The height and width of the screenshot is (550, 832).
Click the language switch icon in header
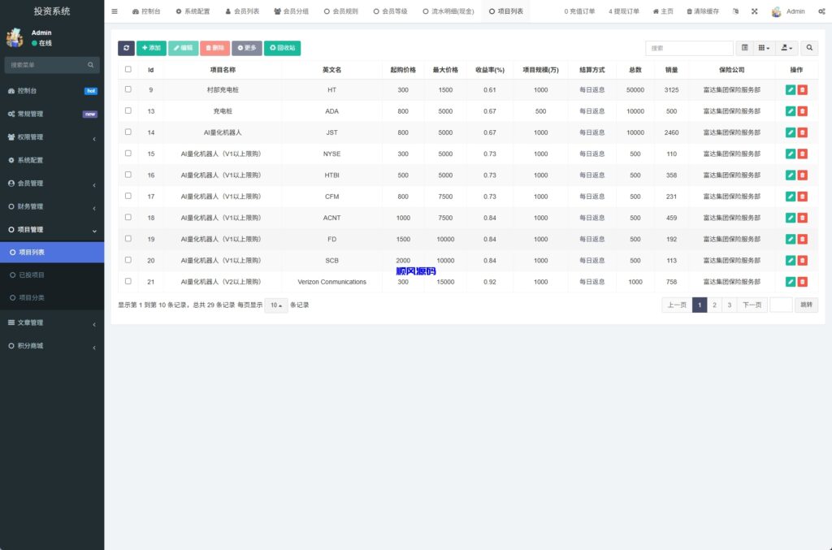point(735,11)
